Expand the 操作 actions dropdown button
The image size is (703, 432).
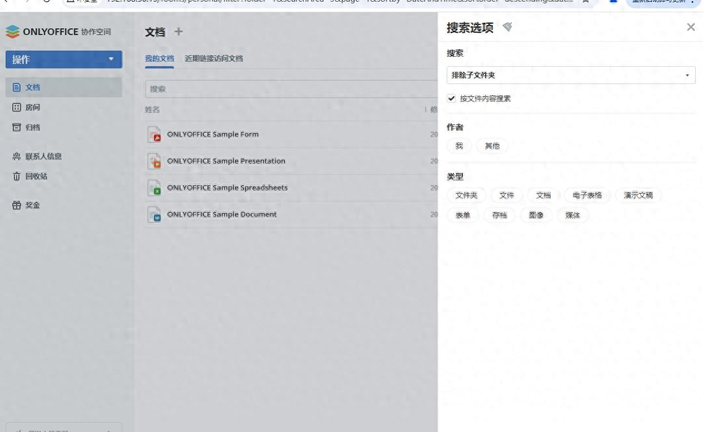pyautogui.click(x=64, y=59)
